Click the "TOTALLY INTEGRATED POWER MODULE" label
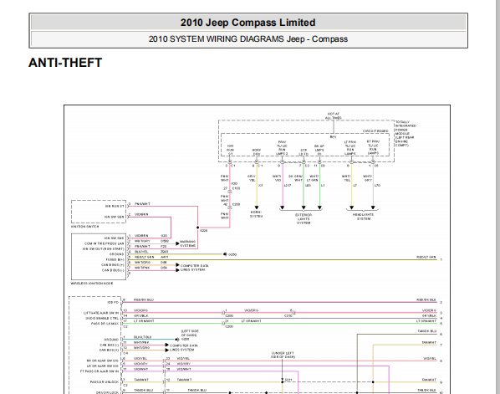Image resolution: width=500 pixels, height=394 pixels. 405,134
